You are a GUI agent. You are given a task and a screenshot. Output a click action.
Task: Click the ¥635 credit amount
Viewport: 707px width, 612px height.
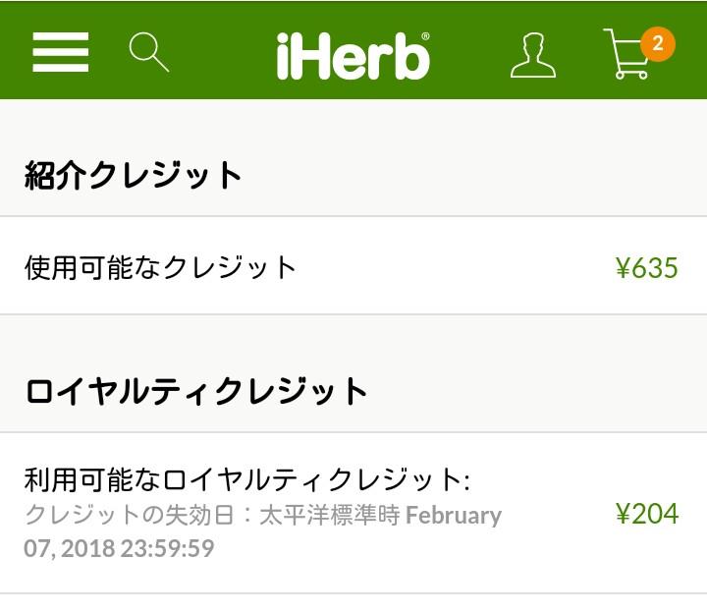pos(646,267)
